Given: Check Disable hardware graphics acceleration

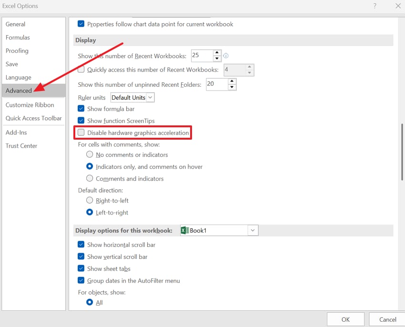Looking at the screenshot, I should pyautogui.click(x=81, y=133).
